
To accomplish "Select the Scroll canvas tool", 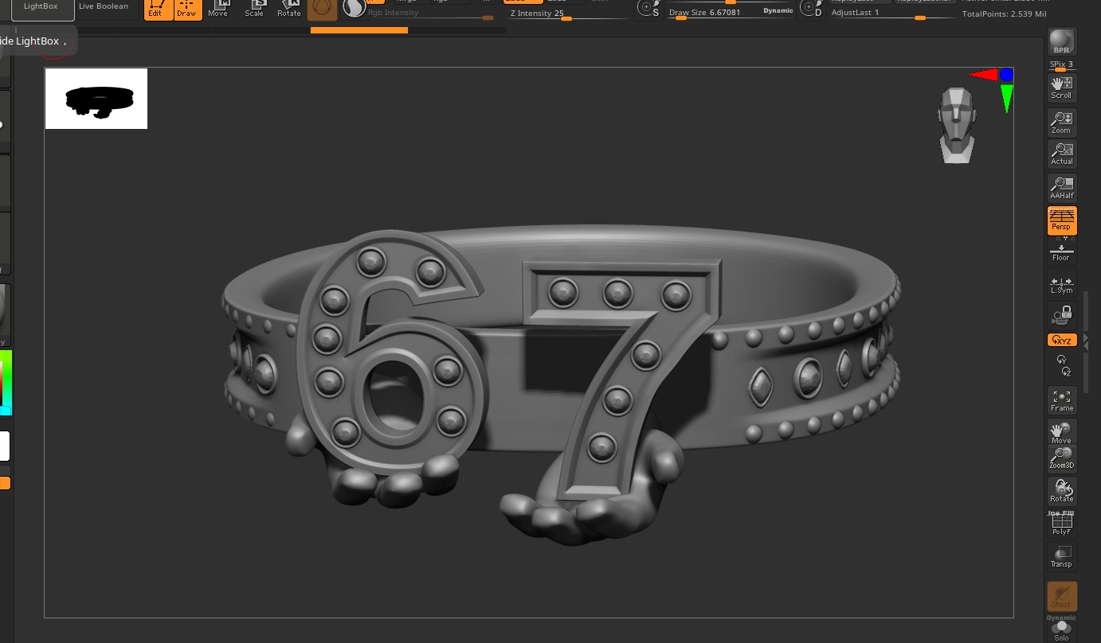I will (x=1061, y=88).
